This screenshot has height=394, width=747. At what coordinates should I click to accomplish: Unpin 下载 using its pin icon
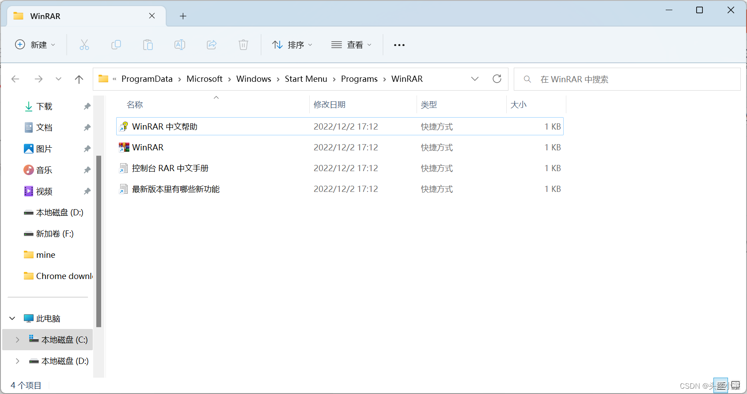tap(87, 106)
